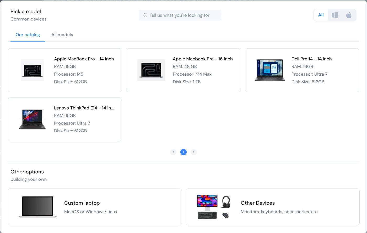The width and height of the screenshot is (367, 233).
Task: Click the 'Pick a model' heading
Action: tap(26, 12)
